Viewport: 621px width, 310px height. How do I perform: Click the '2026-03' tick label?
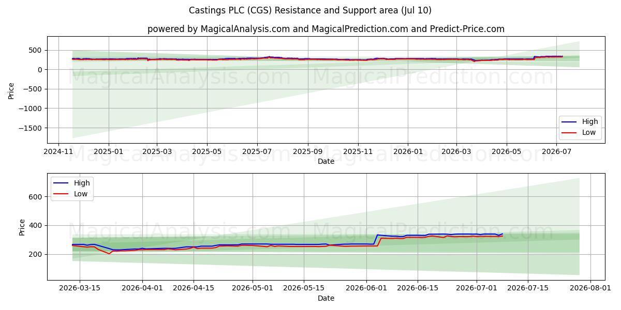click(x=456, y=151)
